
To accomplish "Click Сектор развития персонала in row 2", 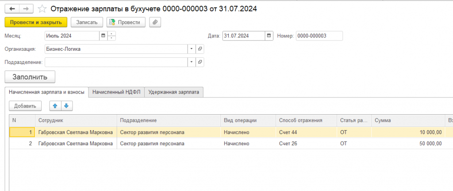I will [x=169, y=143].
